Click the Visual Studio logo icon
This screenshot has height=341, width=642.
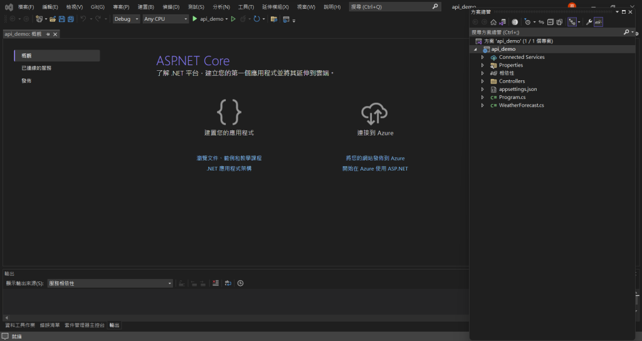9,7
